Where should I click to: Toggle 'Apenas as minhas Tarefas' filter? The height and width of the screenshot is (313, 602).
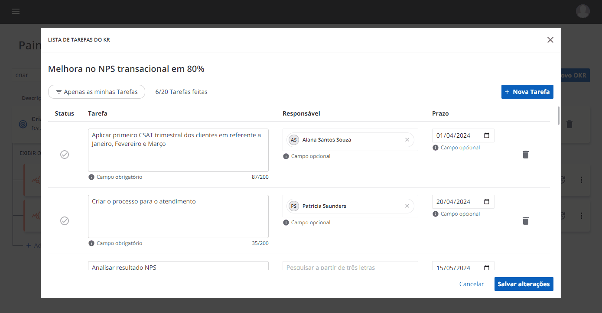(97, 92)
